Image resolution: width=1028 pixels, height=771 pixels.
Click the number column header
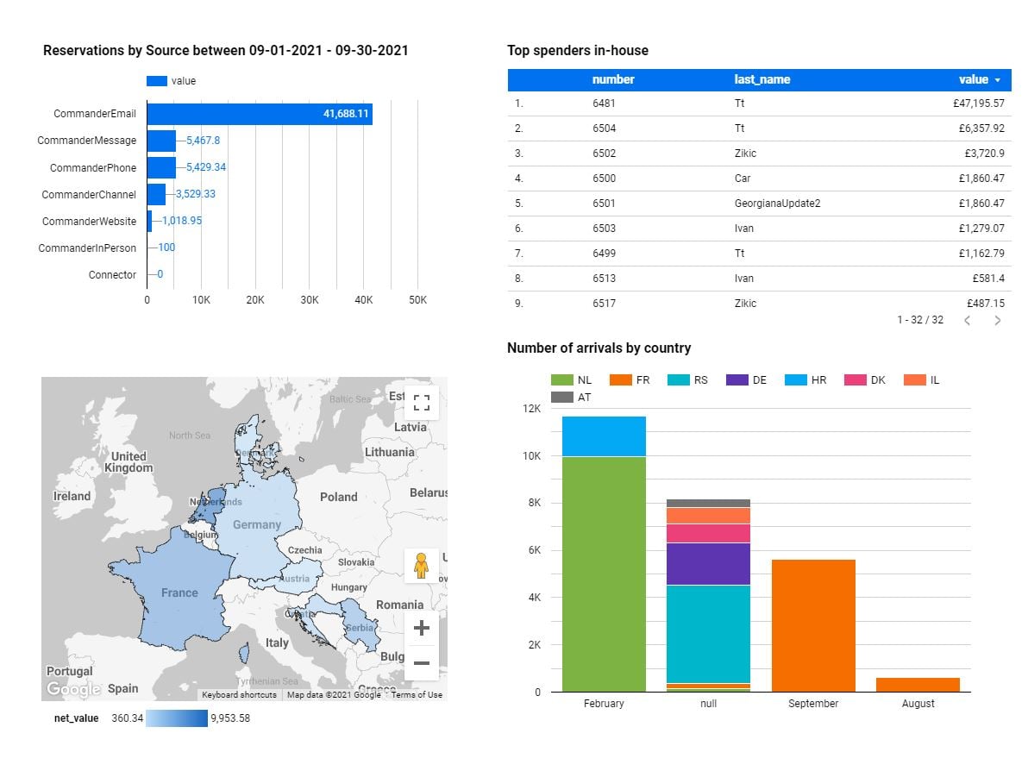pos(612,79)
